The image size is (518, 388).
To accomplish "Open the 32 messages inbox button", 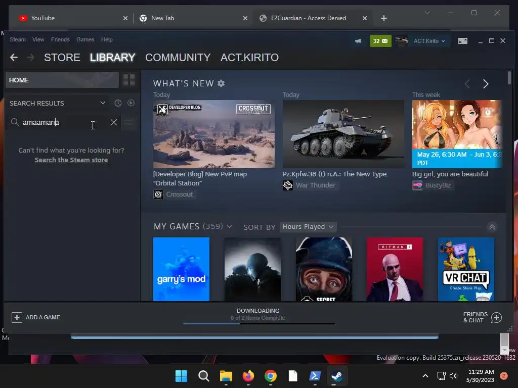I will pyautogui.click(x=380, y=41).
